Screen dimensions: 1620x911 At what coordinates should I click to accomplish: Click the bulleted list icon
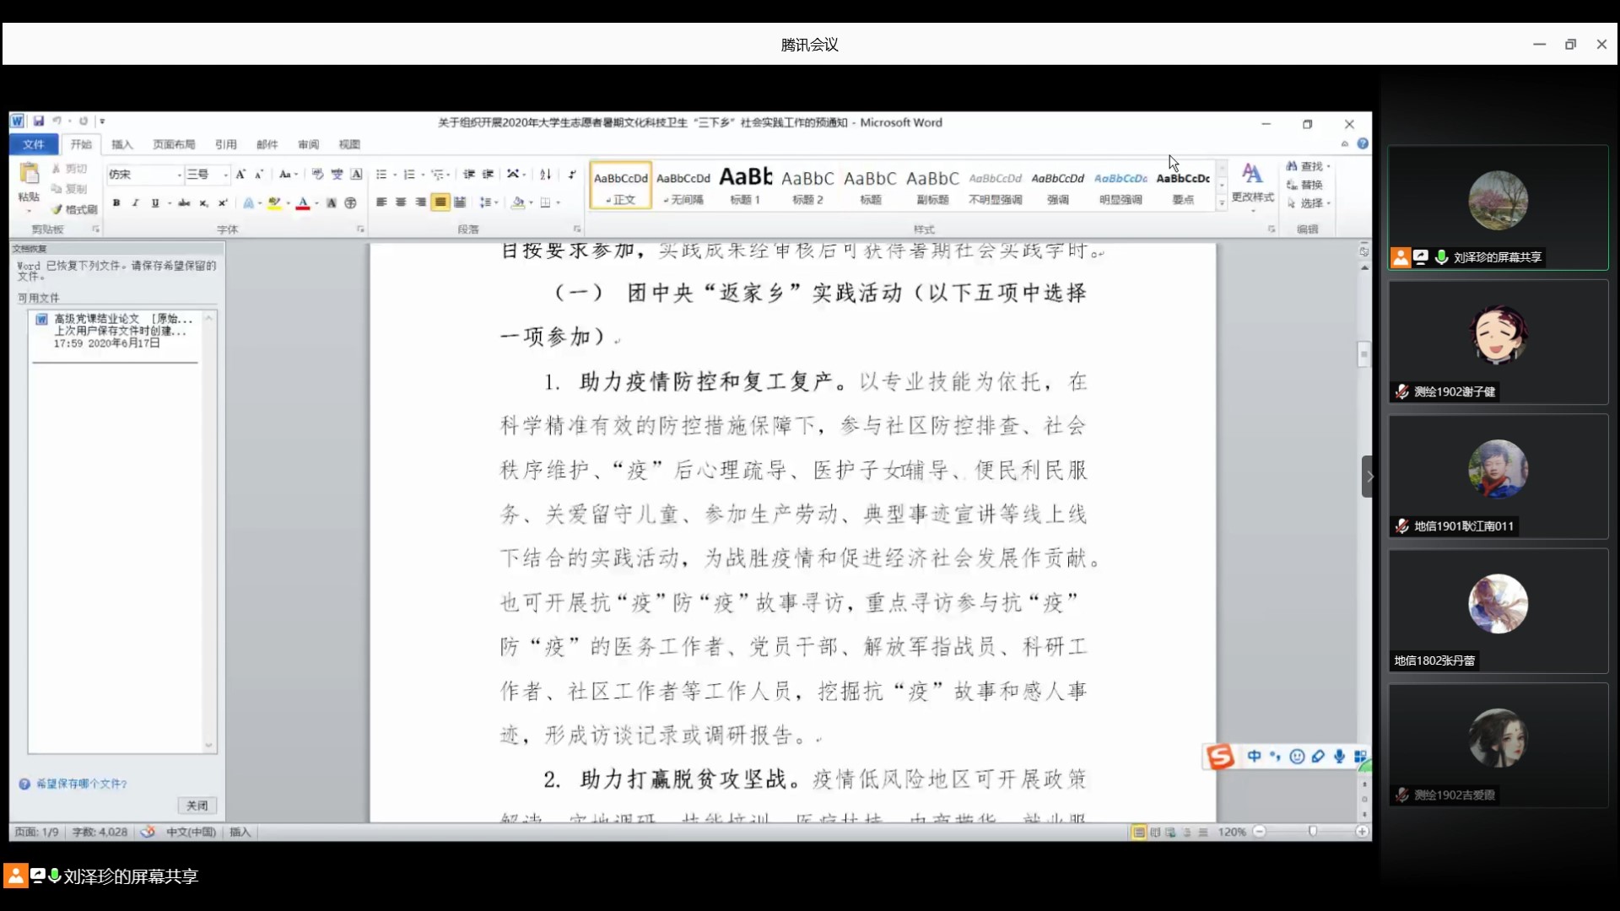(x=381, y=175)
